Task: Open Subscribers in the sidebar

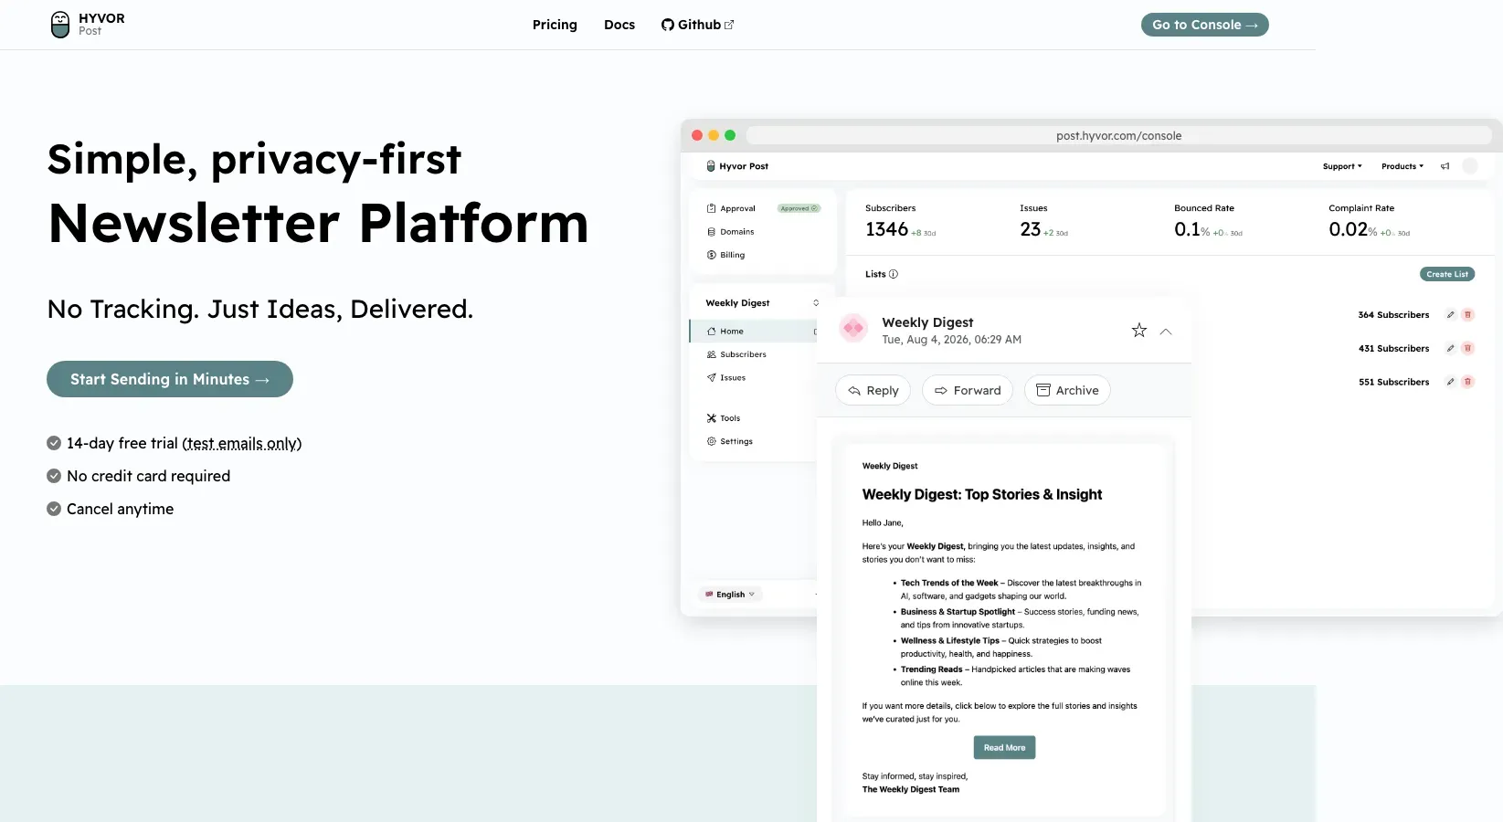Action: click(736, 354)
